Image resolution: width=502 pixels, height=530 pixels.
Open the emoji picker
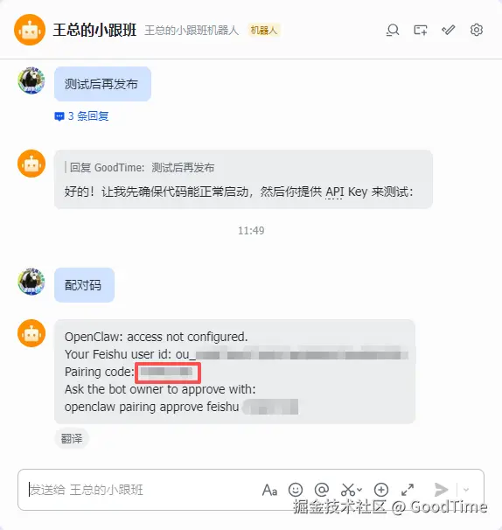click(296, 490)
